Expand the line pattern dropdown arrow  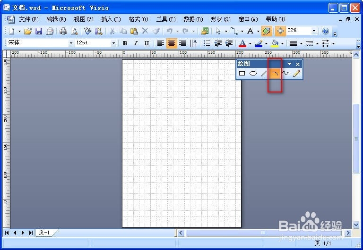pos(317,43)
